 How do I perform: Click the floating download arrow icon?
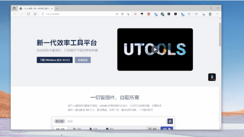tap(212, 77)
